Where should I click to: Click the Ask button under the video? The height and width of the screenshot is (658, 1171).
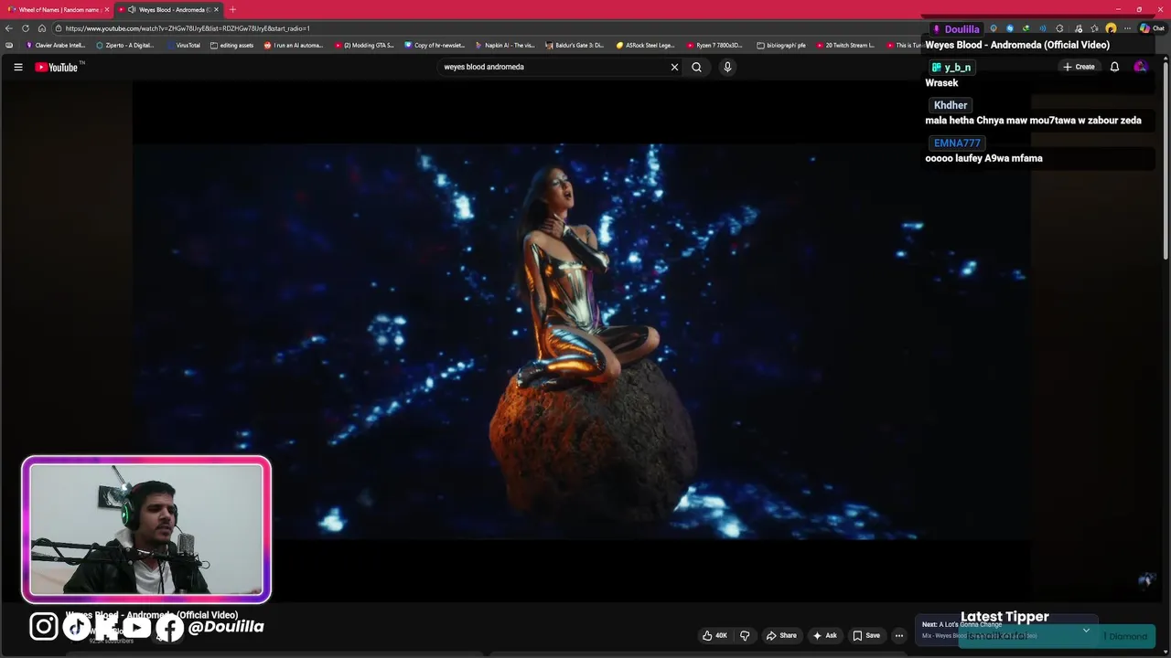(x=824, y=635)
